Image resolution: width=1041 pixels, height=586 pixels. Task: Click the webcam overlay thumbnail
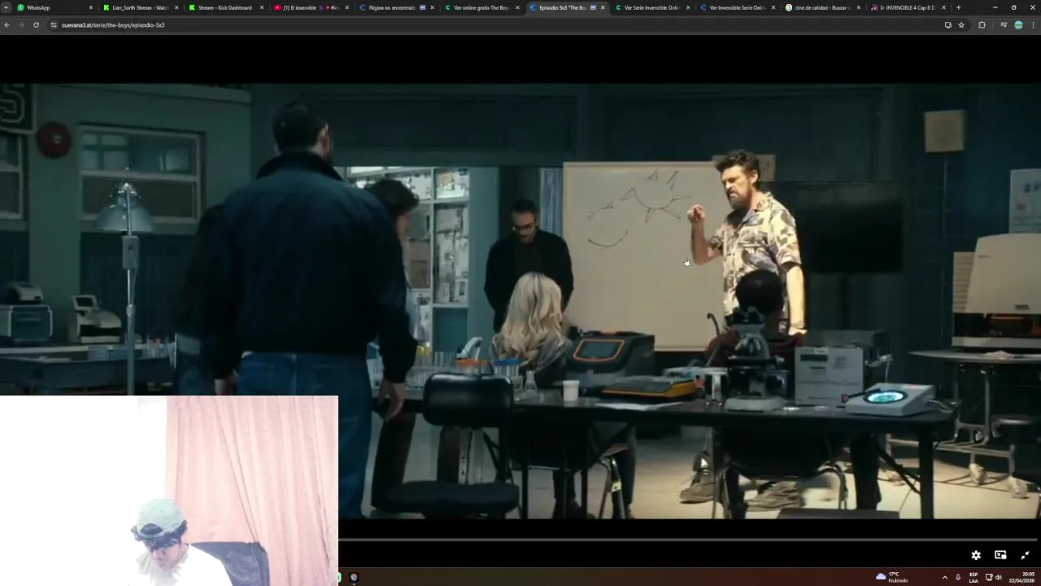click(x=168, y=491)
